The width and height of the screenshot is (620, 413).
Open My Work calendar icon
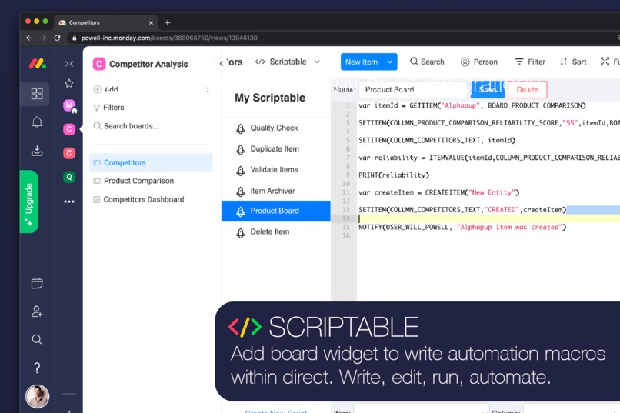point(37,283)
